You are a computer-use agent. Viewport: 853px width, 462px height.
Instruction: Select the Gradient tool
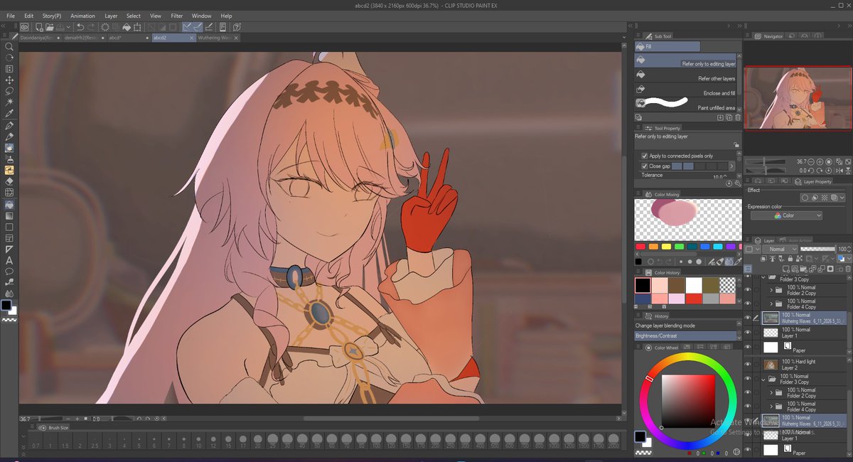click(x=9, y=215)
